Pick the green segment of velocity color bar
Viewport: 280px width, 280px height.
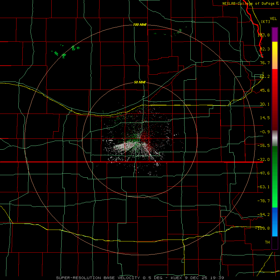275,177
